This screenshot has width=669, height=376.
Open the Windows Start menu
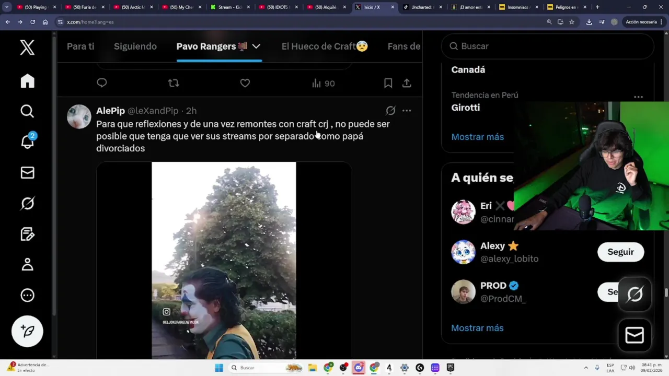pyautogui.click(x=219, y=368)
